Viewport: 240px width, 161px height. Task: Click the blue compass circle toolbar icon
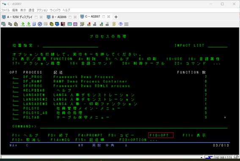40,24
